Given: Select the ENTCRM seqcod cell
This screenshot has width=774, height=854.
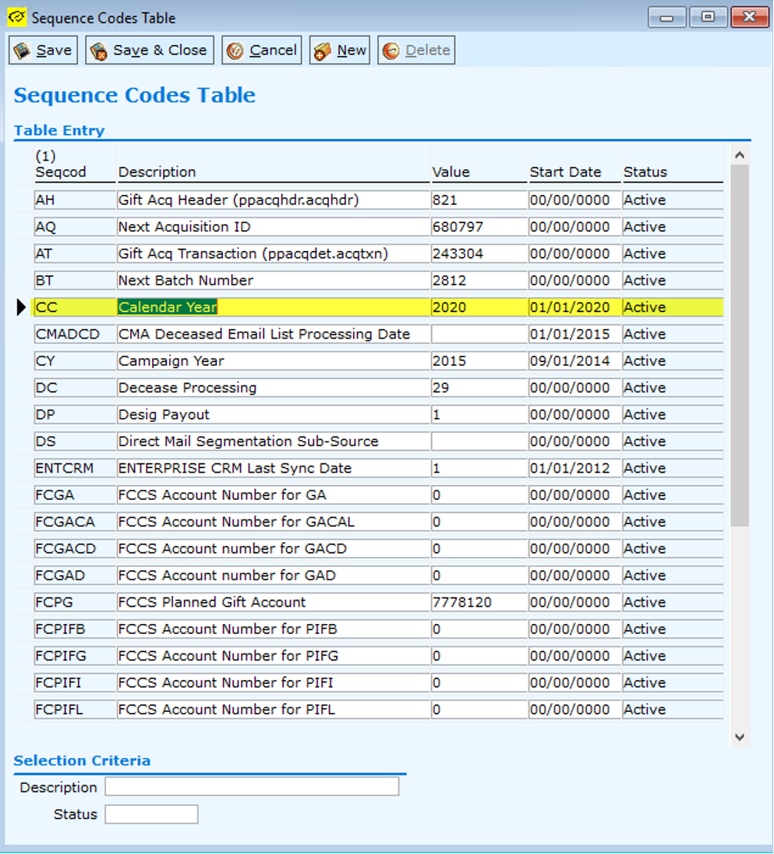Looking at the screenshot, I should [75, 468].
